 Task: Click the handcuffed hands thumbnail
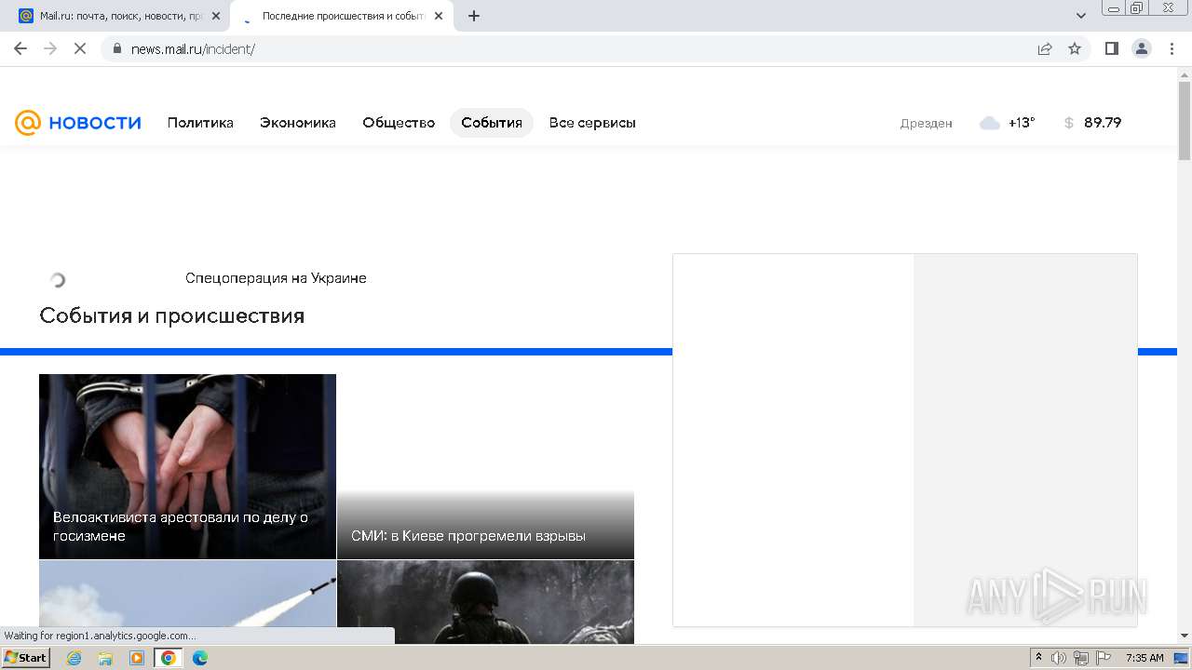click(187, 466)
